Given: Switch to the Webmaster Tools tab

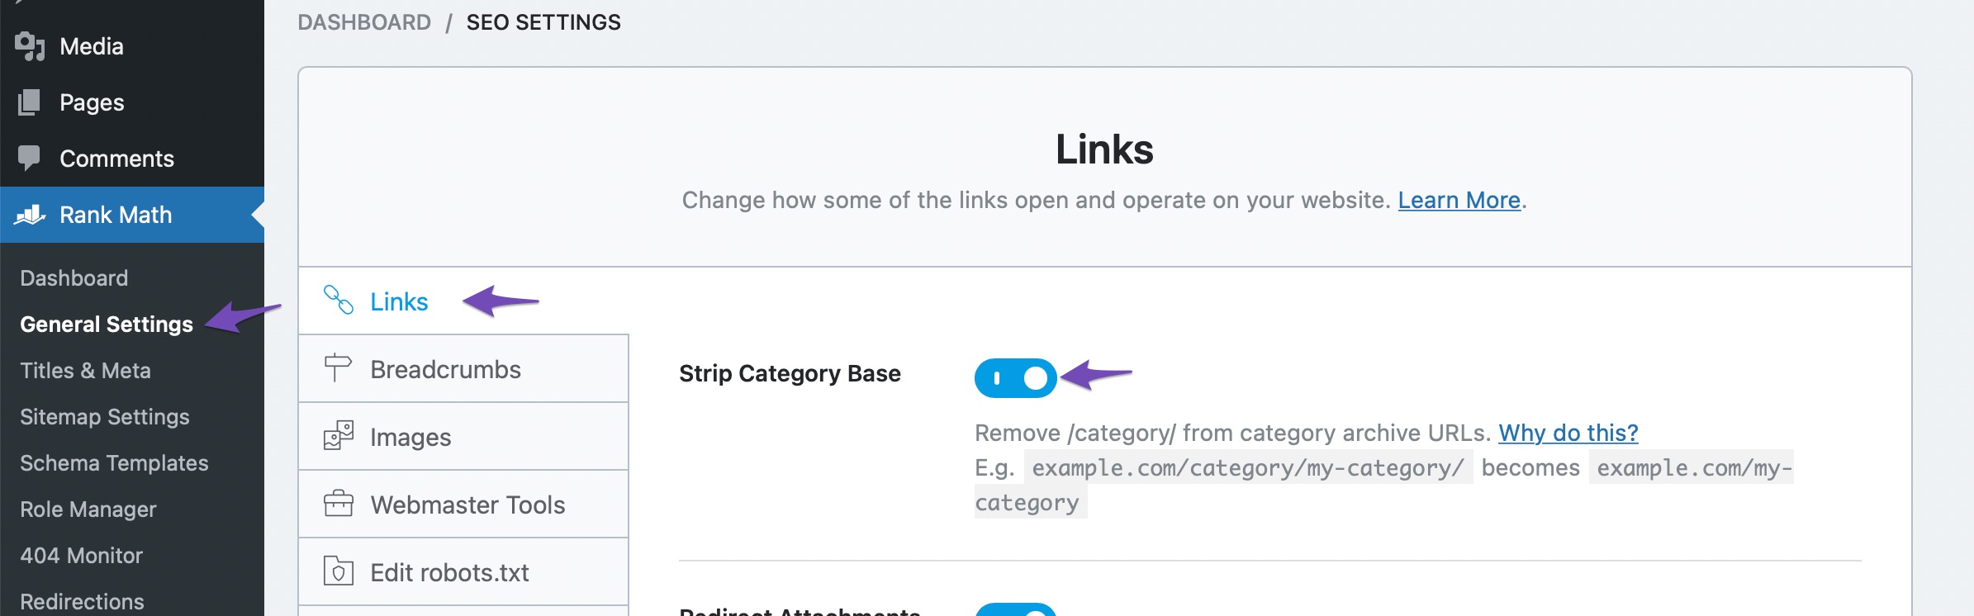Looking at the screenshot, I should coord(467,505).
